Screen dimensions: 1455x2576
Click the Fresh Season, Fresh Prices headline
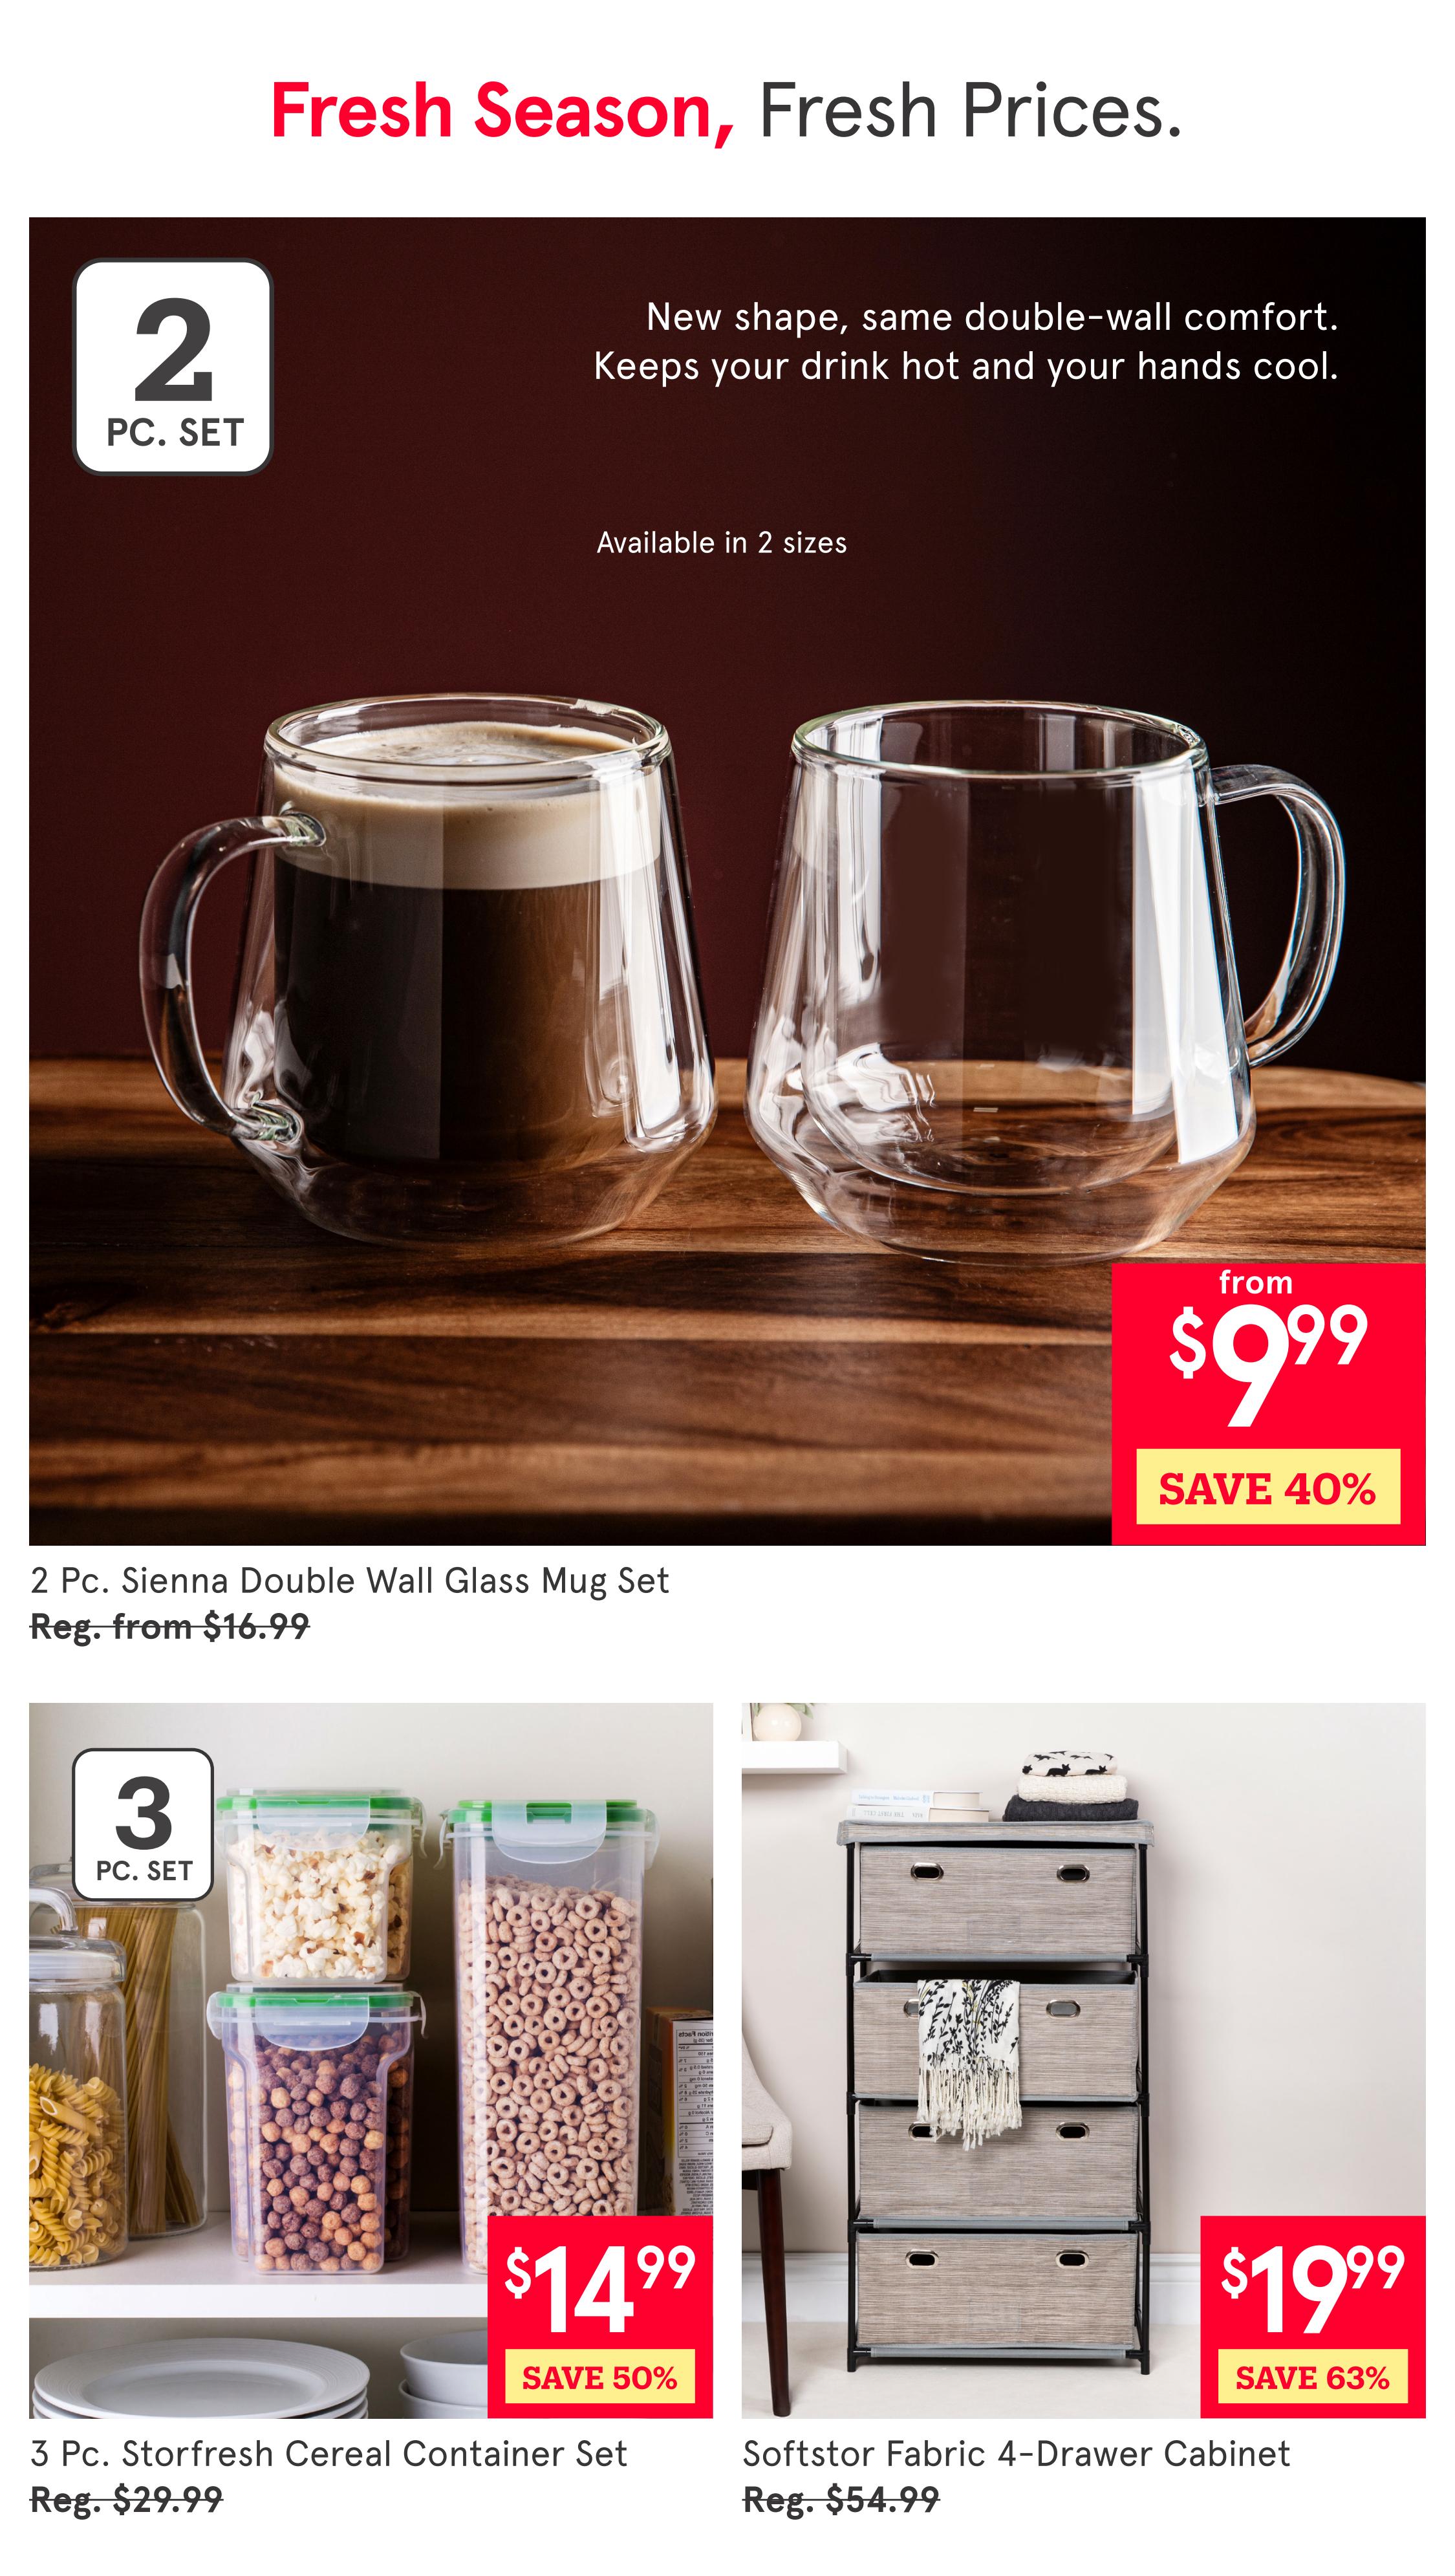pyautogui.click(x=727, y=111)
